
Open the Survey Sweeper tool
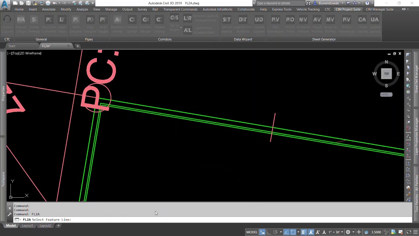[34, 25]
